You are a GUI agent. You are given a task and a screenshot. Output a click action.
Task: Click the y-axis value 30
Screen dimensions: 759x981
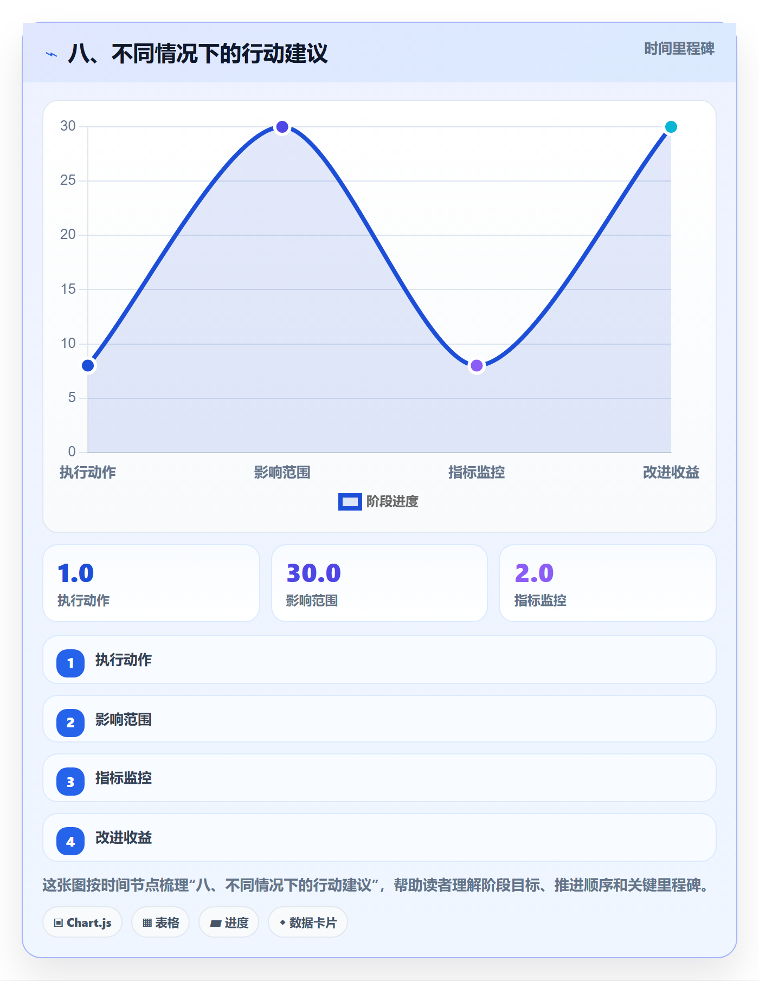pos(68,126)
